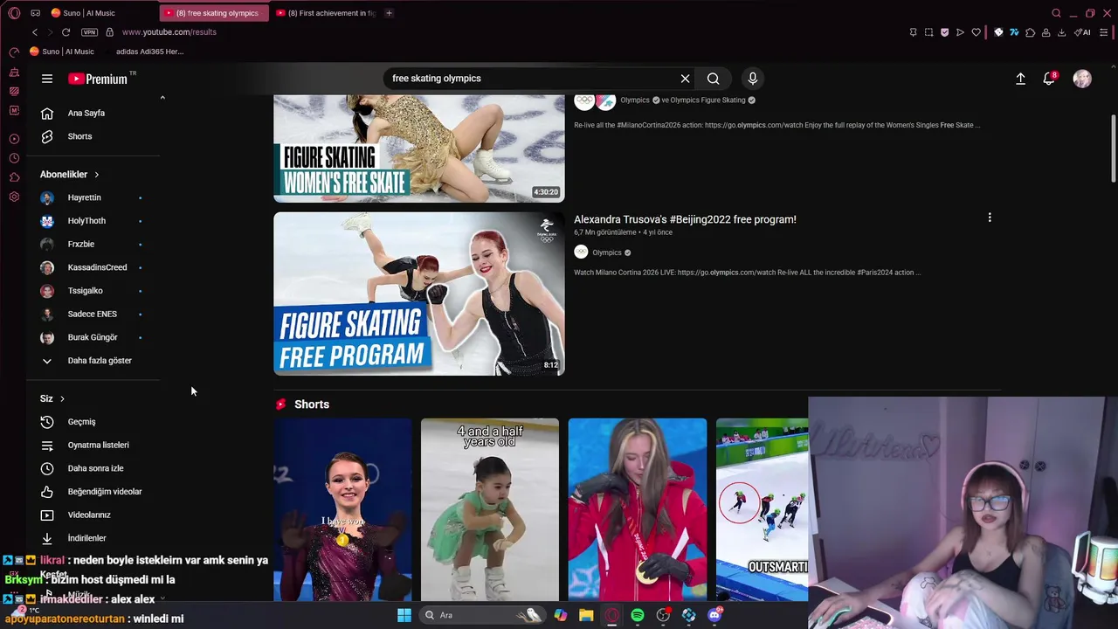The width and height of the screenshot is (1118, 629).
Task: Open the 4 and a half years old Short
Action: (490, 510)
